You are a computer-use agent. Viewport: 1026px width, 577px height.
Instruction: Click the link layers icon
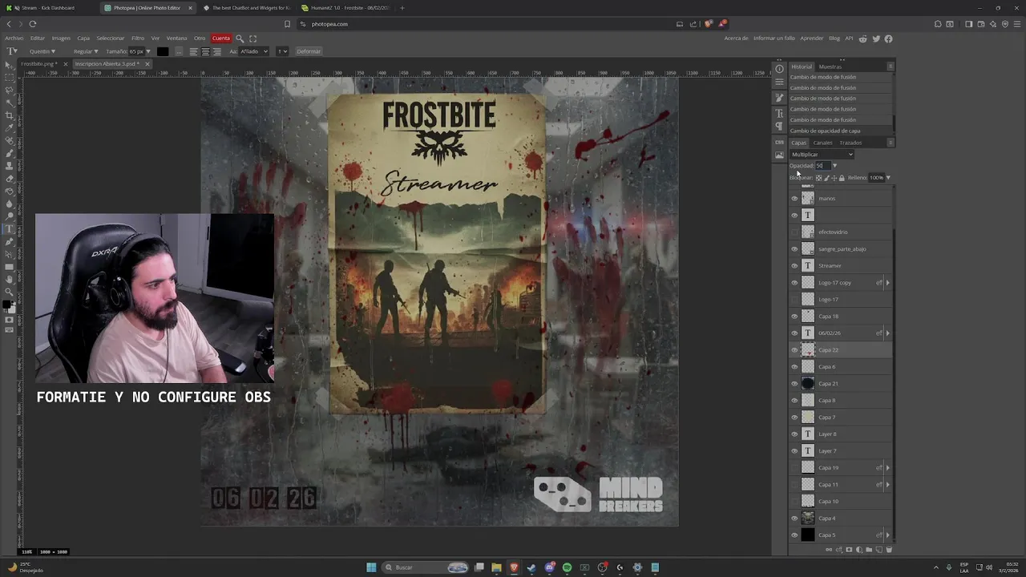point(829,550)
